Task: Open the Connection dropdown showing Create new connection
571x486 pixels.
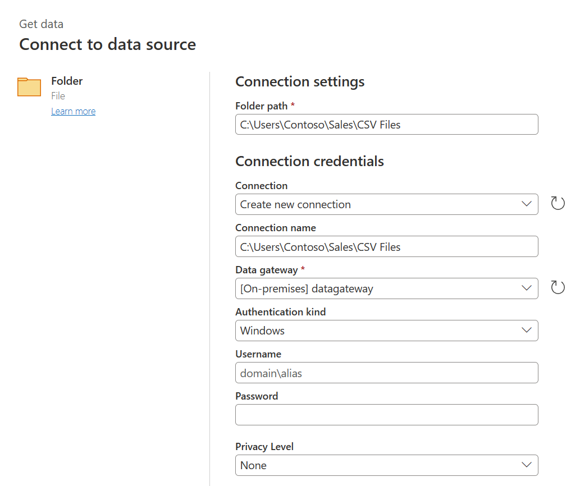Action: (386, 204)
